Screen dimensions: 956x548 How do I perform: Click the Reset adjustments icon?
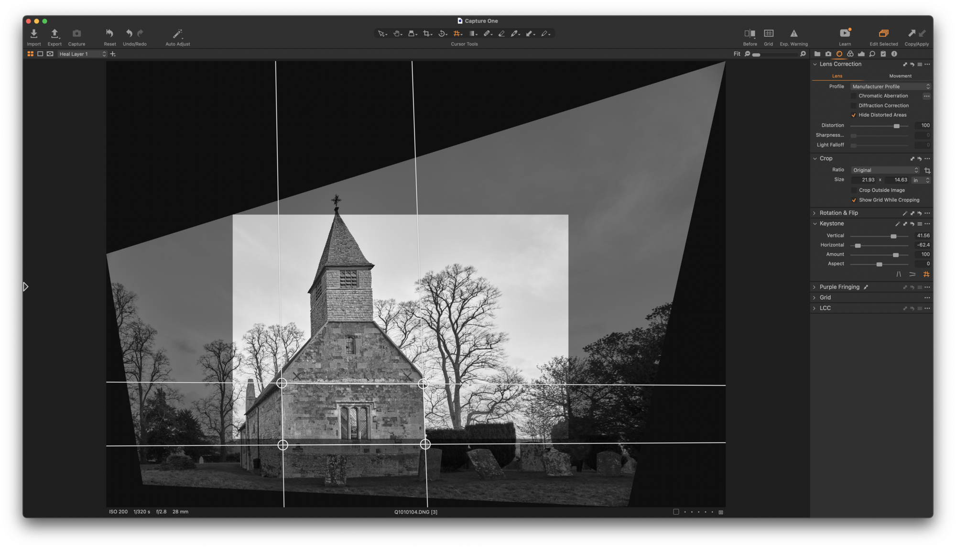tap(109, 33)
